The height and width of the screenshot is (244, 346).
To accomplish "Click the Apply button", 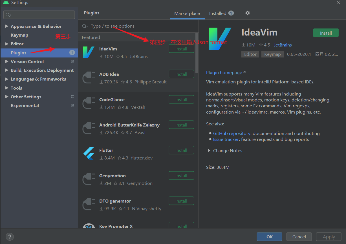I will (329, 237).
